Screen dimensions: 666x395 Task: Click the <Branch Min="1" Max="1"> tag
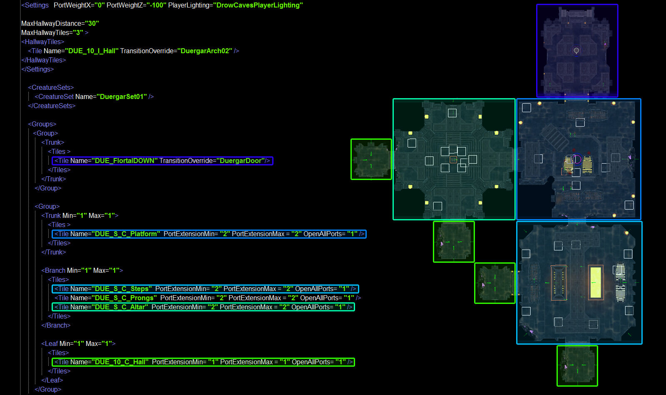click(x=82, y=270)
